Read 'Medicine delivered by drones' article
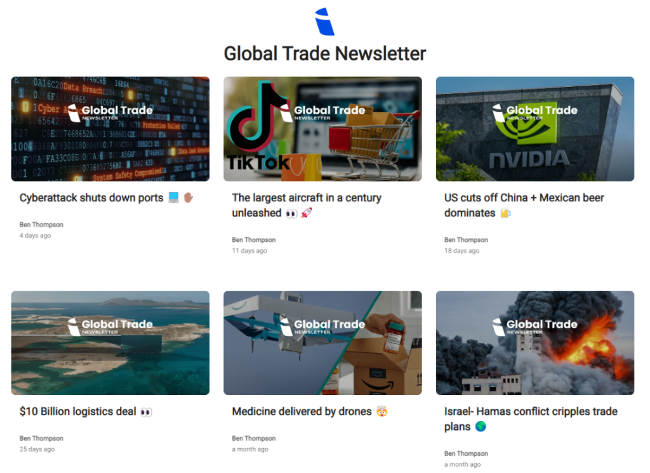This screenshot has height=473, width=650. 302,411
